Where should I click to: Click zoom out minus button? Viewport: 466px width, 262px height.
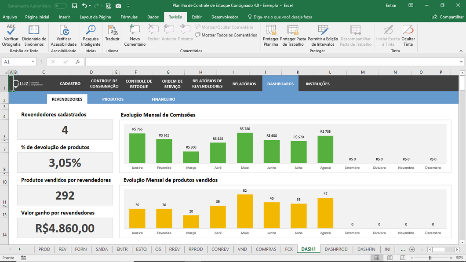pyautogui.click(x=412, y=258)
